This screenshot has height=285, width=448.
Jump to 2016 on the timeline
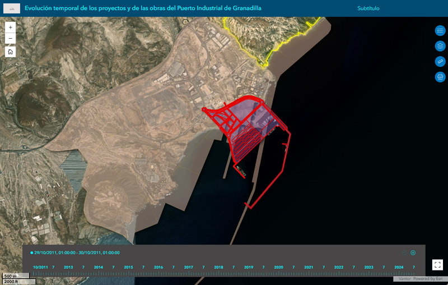coord(158,267)
